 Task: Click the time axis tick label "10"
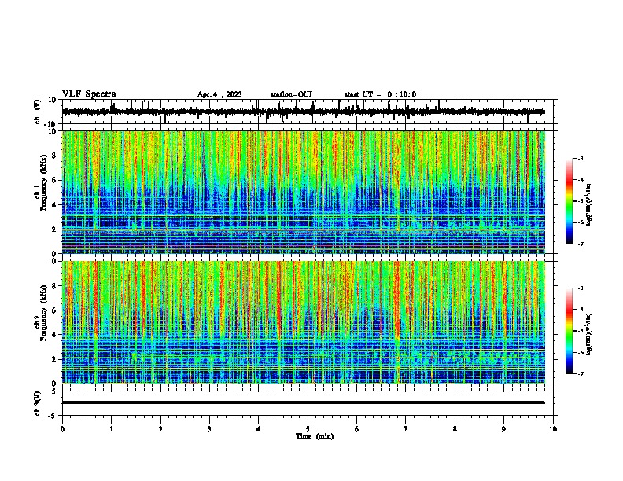pyautogui.click(x=553, y=429)
